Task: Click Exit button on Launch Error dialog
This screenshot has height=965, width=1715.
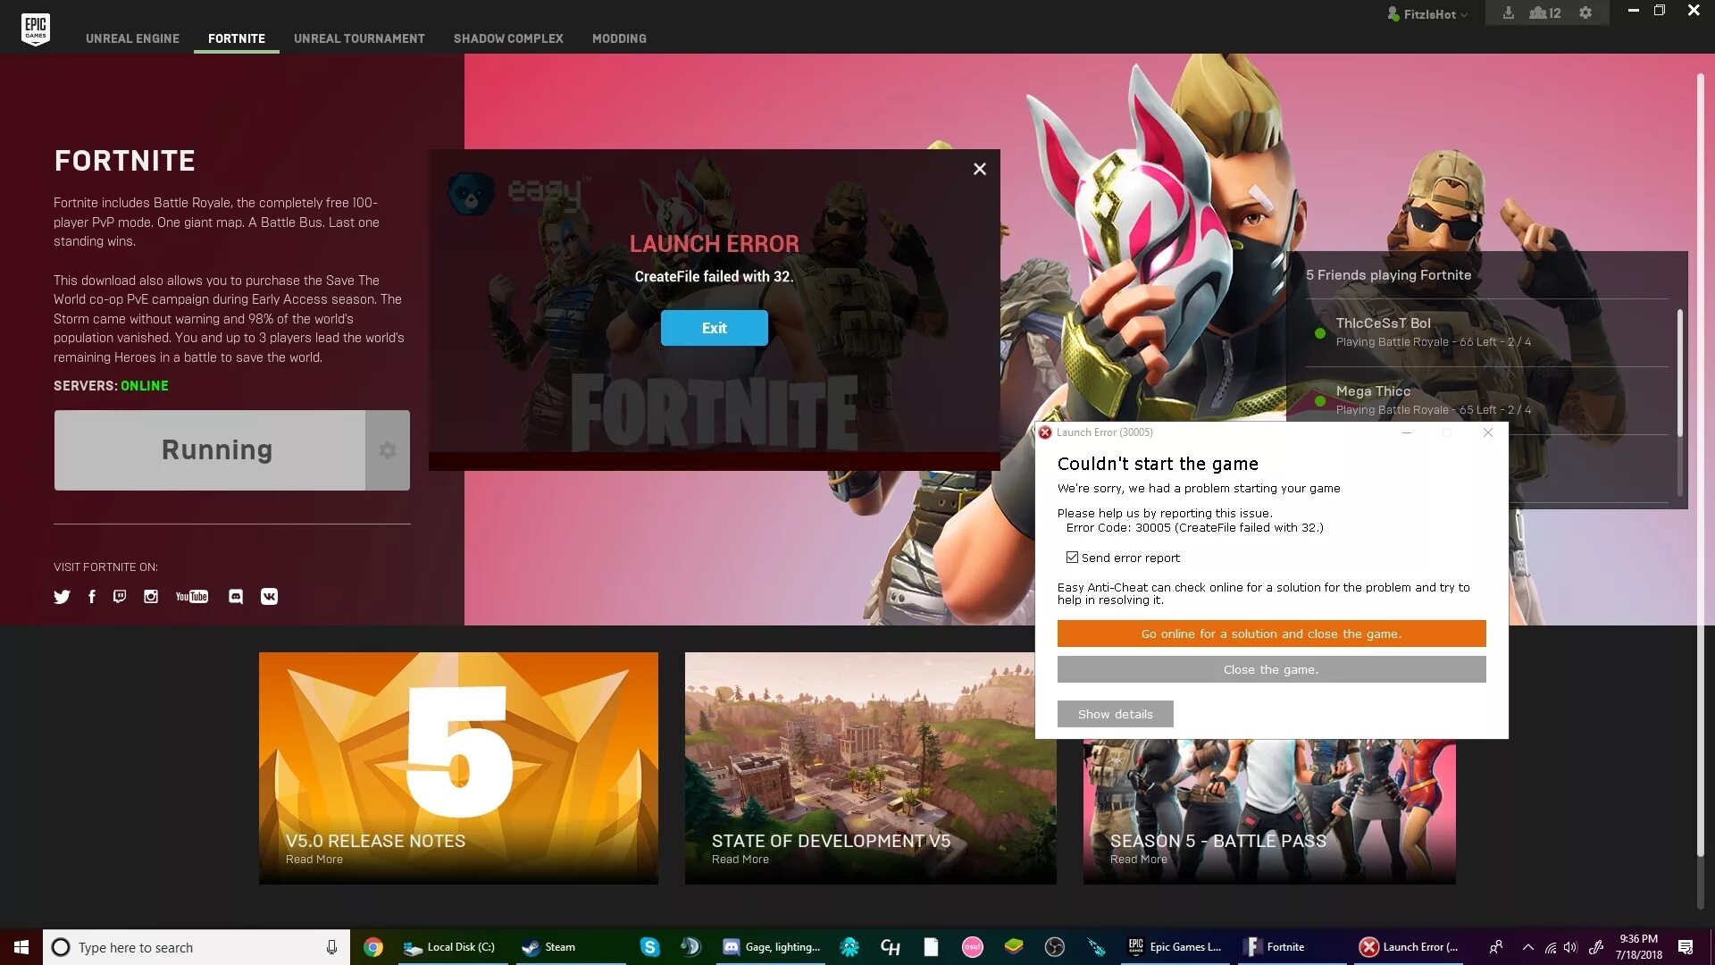Action: point(714,328)
